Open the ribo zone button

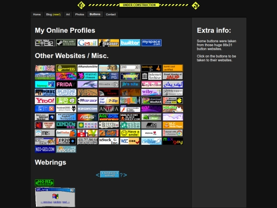coord(130,125)
